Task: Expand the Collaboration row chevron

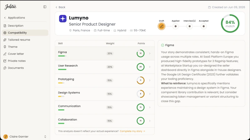Action: (x=150, y=121)
